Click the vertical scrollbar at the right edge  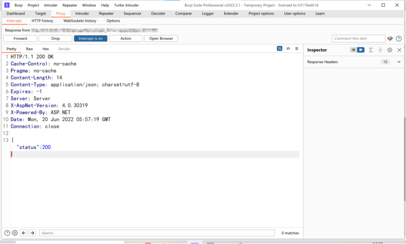(x=405, y=159)
